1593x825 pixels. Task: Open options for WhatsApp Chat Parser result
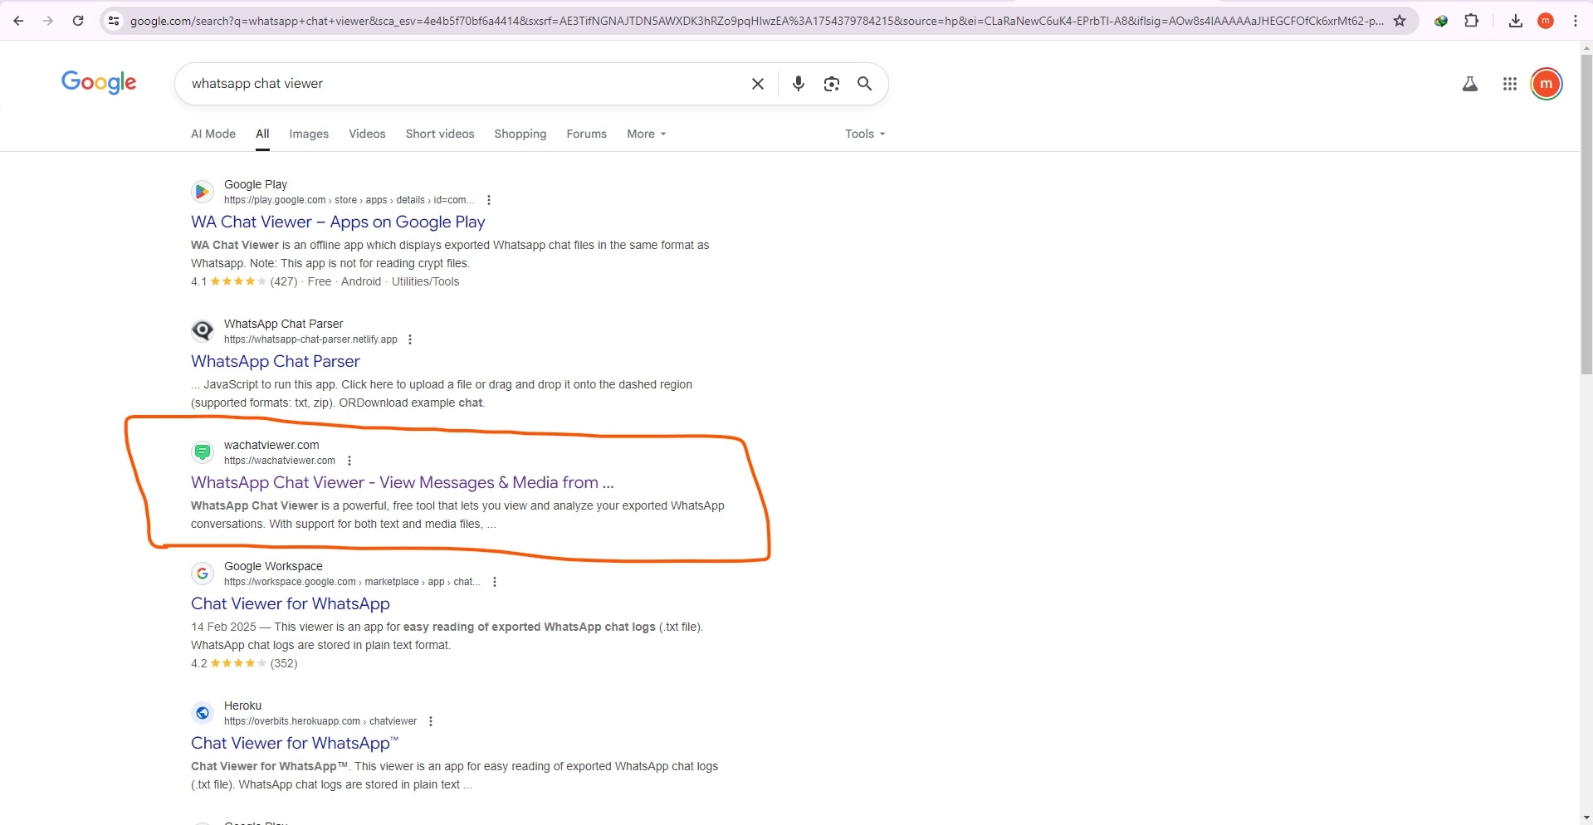[x=410, y=339]
